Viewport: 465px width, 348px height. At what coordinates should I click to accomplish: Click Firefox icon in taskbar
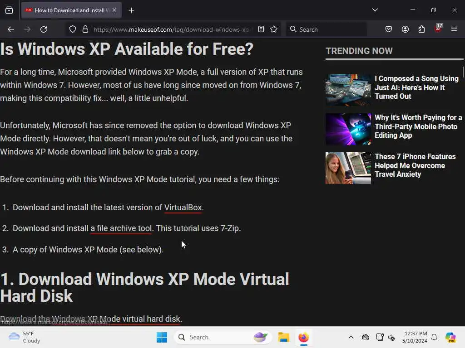point(304,337)
